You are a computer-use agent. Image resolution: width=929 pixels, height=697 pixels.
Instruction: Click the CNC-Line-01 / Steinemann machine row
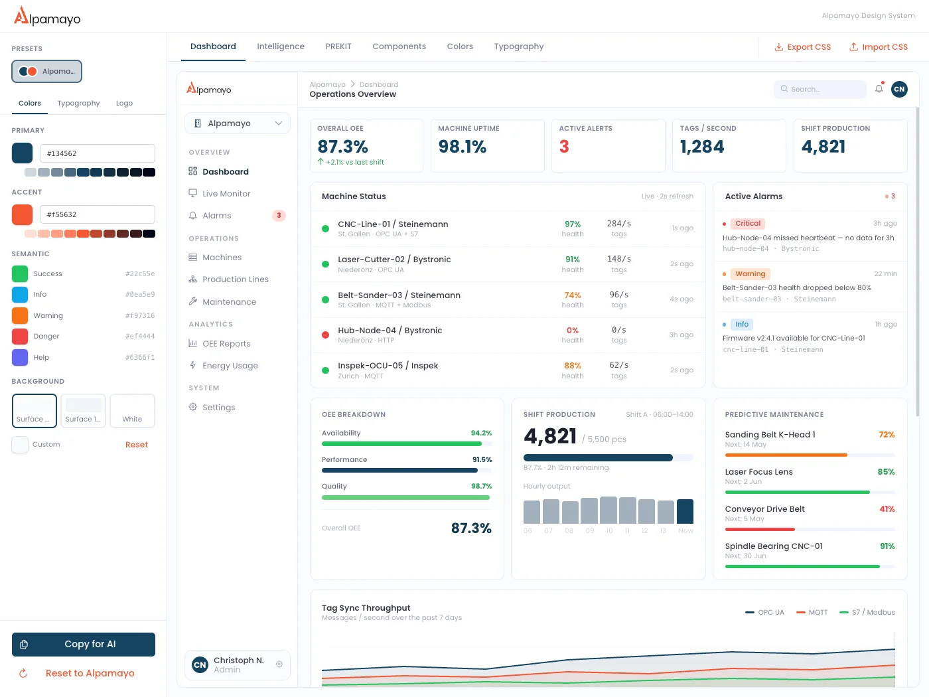click(x=508, y=228)
